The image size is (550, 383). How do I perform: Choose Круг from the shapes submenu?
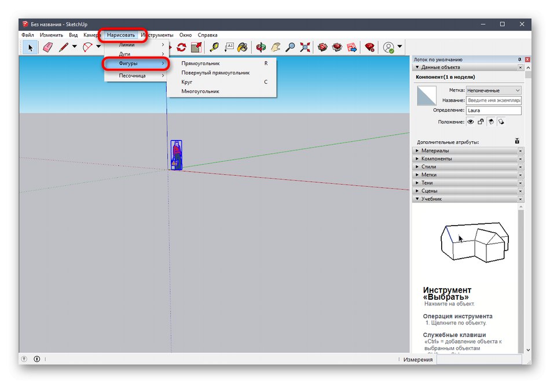pos(222,82)
